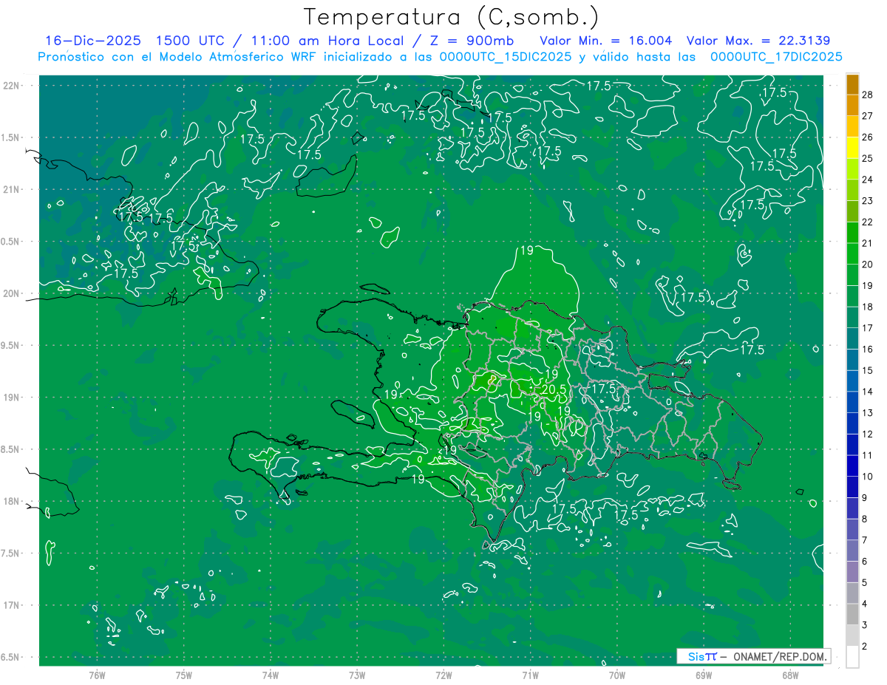The image size is (887, 685).
Task: Click the "13" colorbar tick label
Action: 868,413
